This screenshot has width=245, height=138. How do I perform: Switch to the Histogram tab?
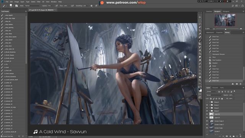(x=226, y=11)
